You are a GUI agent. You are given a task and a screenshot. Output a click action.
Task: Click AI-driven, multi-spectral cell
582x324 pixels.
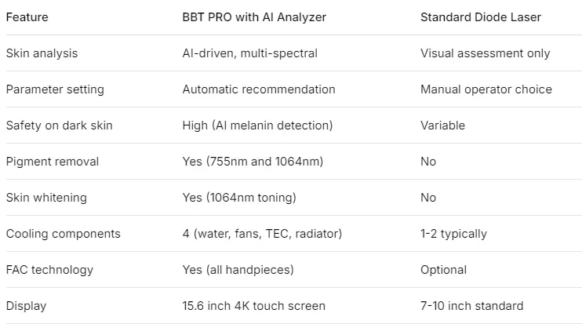pos(249,53)
